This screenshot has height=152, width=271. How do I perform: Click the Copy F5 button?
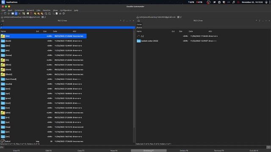[x=81, y=151]
